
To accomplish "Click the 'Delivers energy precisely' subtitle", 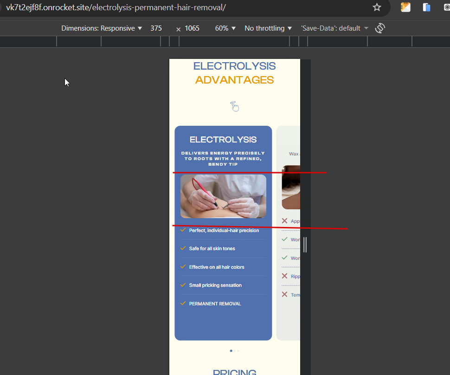I will 223,159.
